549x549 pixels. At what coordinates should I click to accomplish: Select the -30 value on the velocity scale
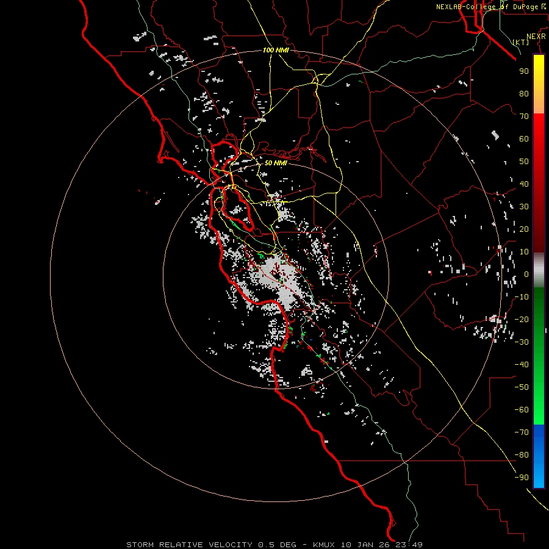[522, 342]
